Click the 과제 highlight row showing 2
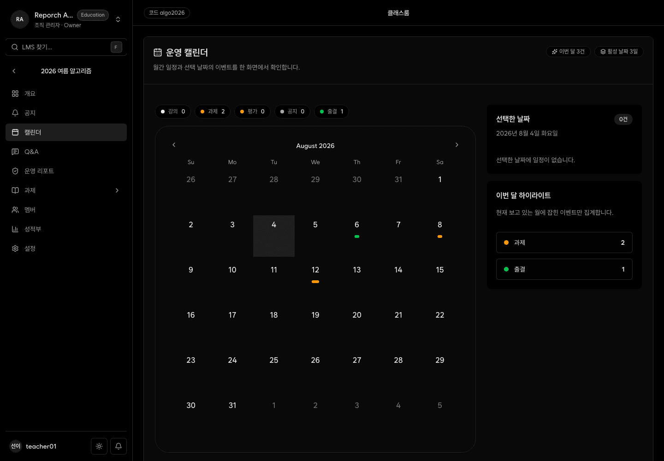 pyautogui.click(x=564, y=242)
